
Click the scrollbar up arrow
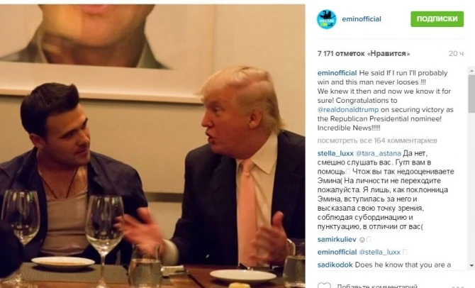471,70
